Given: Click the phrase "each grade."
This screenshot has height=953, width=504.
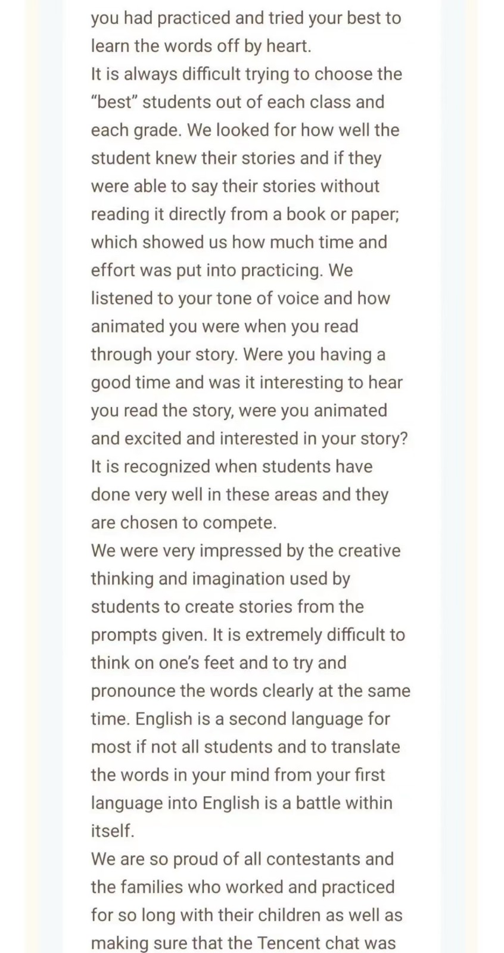Looking at the screenshot, I should point(136,130).
